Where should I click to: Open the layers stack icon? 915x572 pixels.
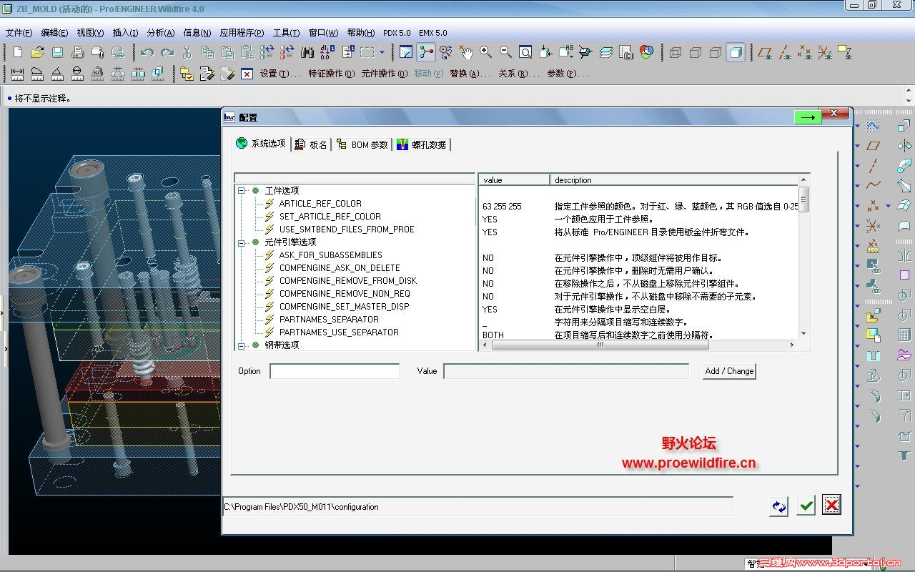click(x=606, y=52)
